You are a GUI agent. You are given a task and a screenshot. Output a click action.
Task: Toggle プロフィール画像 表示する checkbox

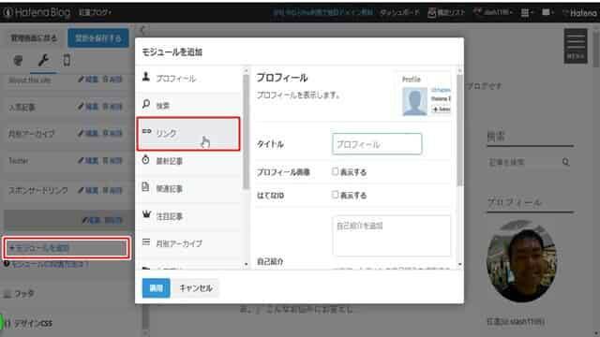pyautogui.click(x=336, y=171)
